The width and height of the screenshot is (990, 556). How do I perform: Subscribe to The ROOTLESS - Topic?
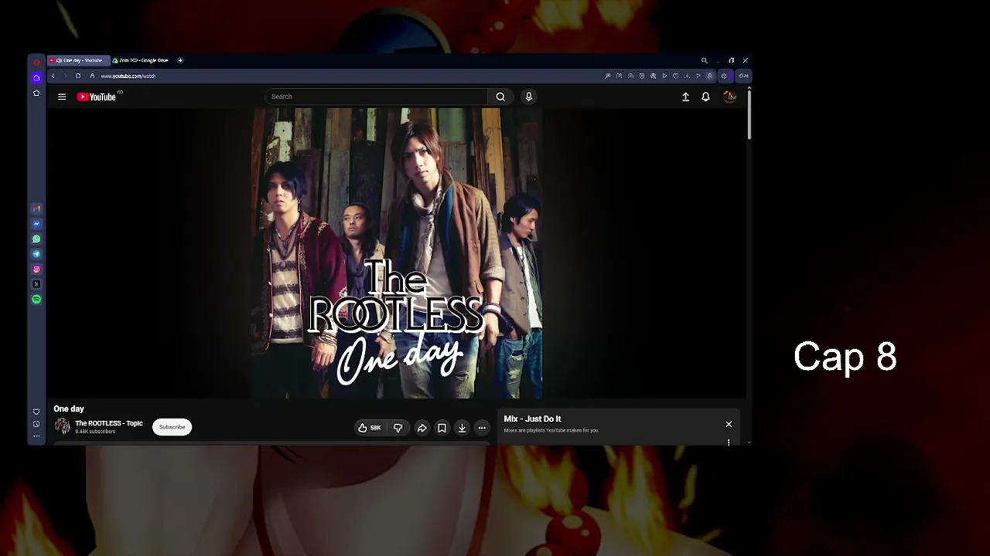172,427
